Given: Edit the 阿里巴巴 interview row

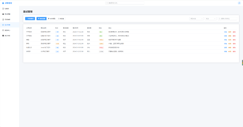Looking at the screenshot, I should (230, 47).
